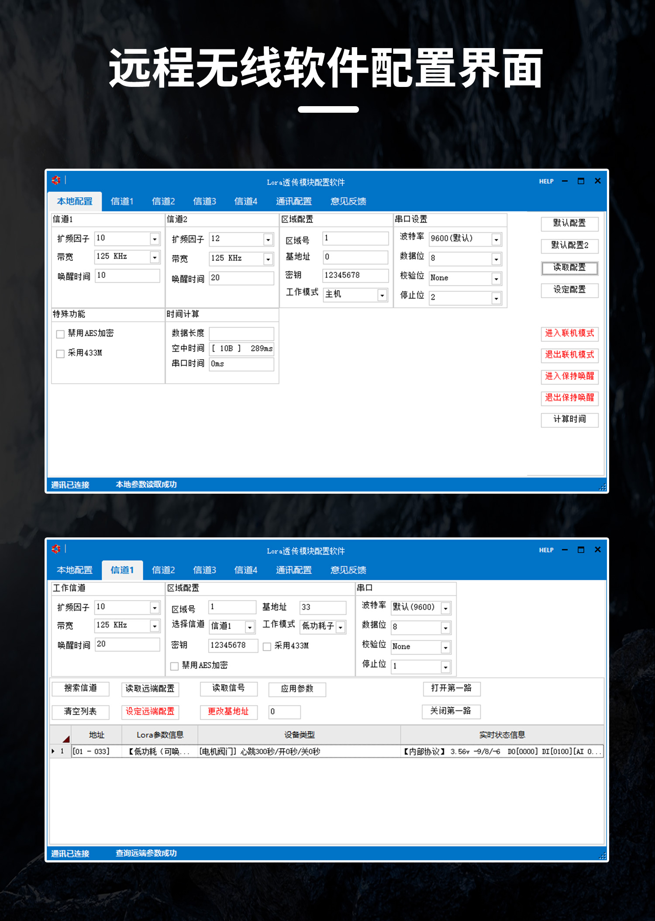The width and height of the screenshot is (655, 921).
Task: Click the app logo icon in upper window
Action: point(56,180)
